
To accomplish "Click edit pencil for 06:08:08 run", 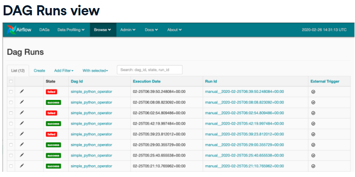I will point(22,102).
